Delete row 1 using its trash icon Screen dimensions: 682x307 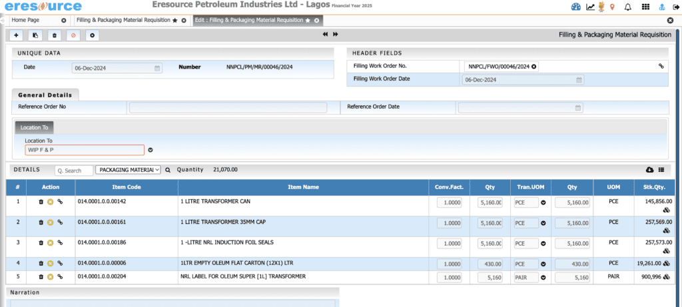point(41,202)
